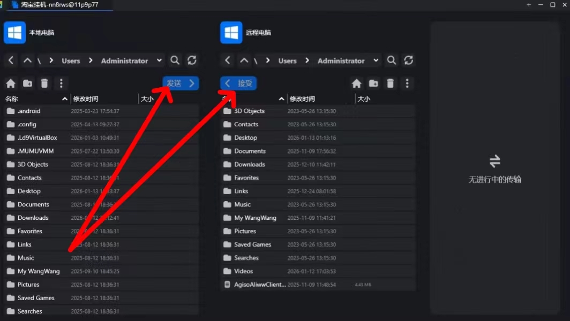Go to home folder in local panel
Screen dimensions: 570x321
point(11,83)
